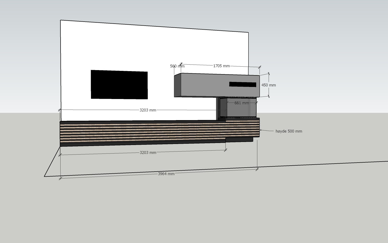This screenshot has height=243, width=388.
Task: Click the 3964 mm overall length dimension
Action: [x=166, y=174]
